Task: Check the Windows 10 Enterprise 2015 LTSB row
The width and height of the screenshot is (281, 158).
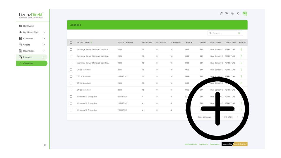Action: click(x=71, y=97)
